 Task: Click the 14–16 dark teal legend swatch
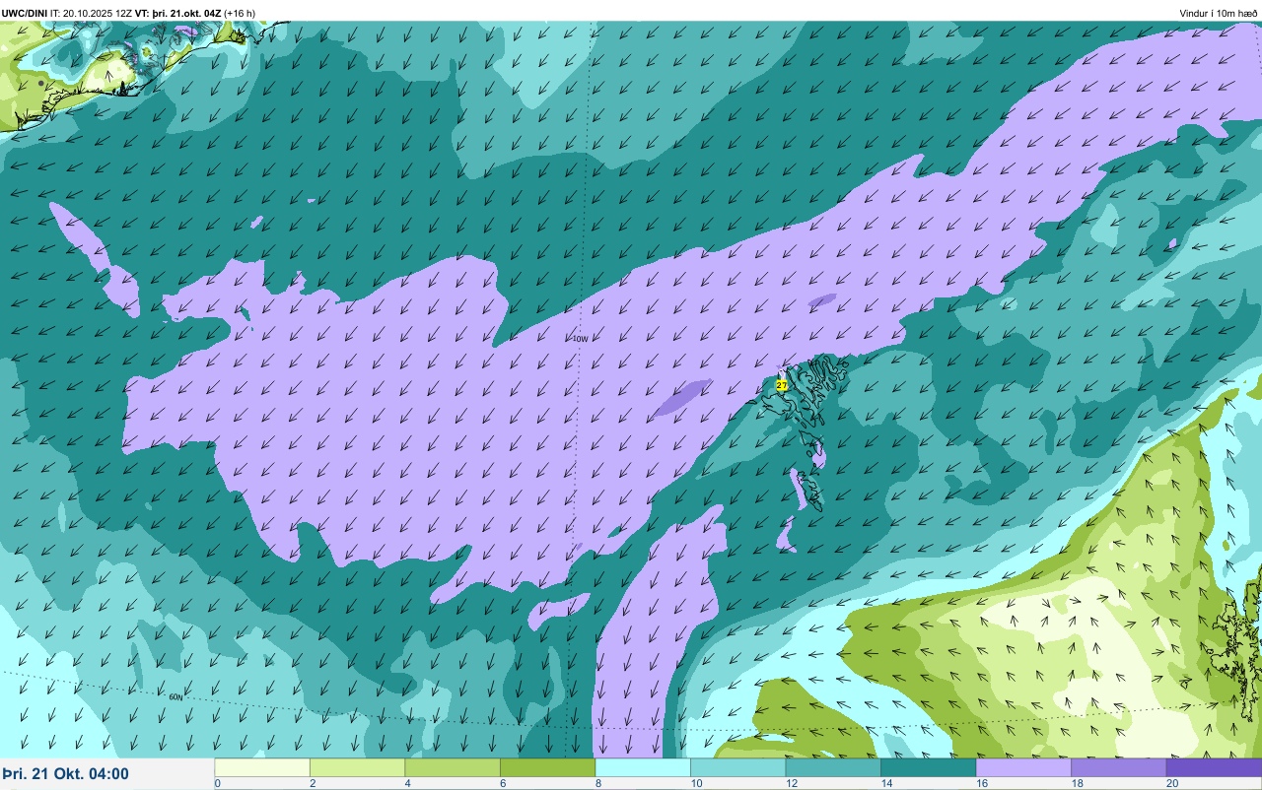[x=928, y=767]
